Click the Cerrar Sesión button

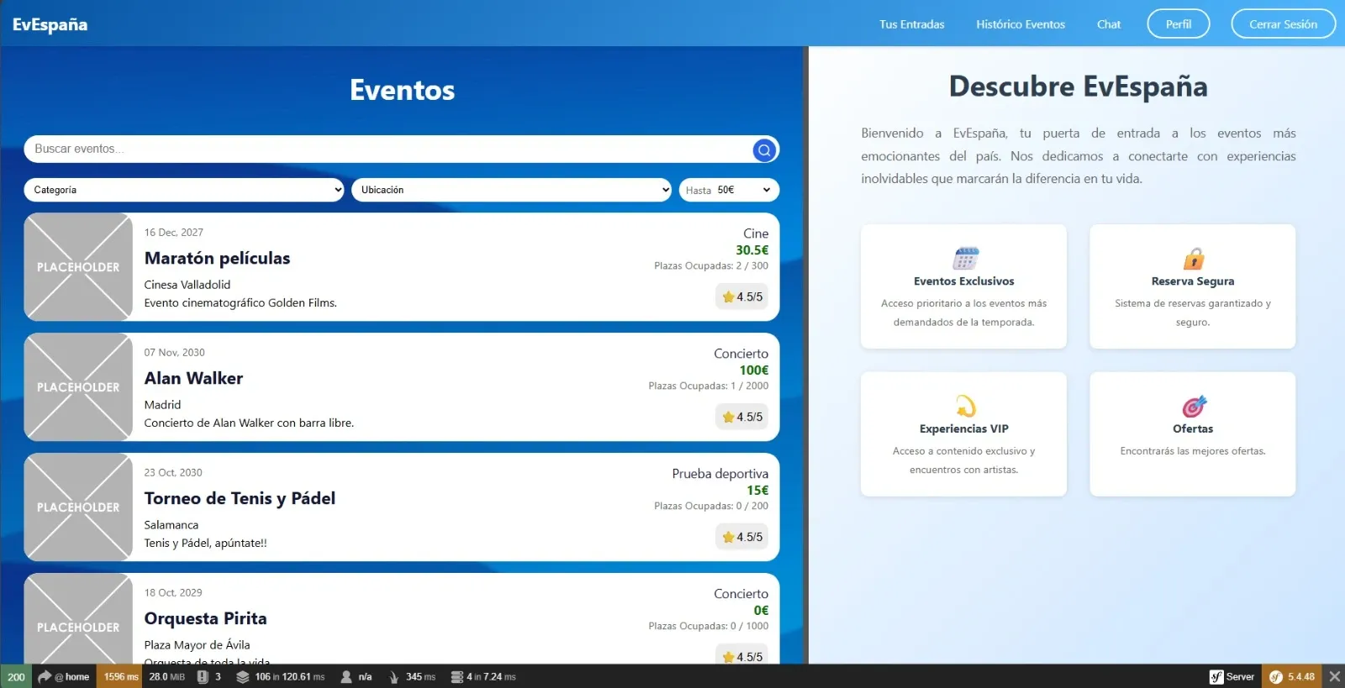coord(1283,24)
